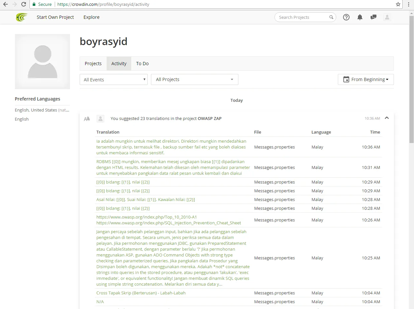Click the 'Today' date label

coord(236,100)
